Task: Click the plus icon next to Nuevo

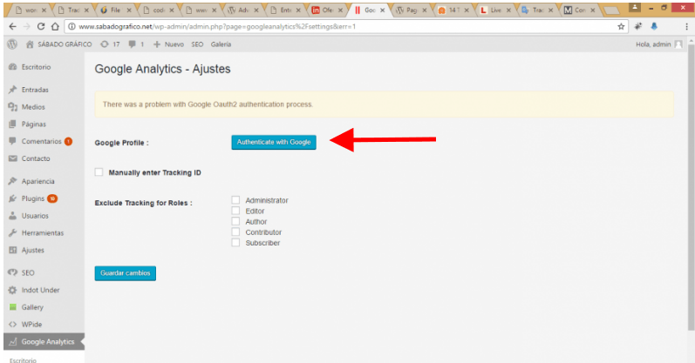Action: tap(157, 44)
